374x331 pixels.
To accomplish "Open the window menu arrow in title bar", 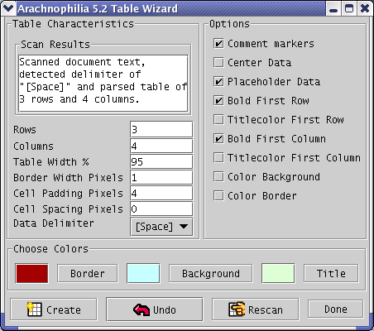I will [x=7, y=8].
